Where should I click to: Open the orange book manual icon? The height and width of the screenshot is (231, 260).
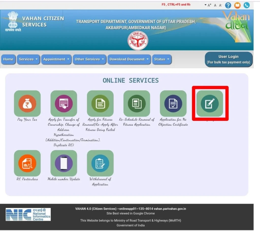pos(237,5)
